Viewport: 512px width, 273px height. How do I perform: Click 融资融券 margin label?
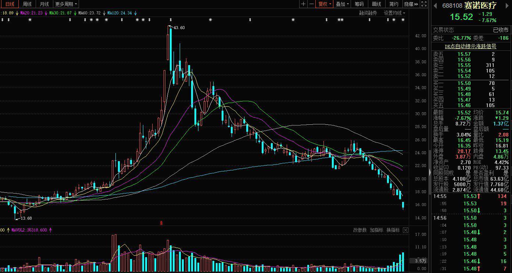(368, 13)
